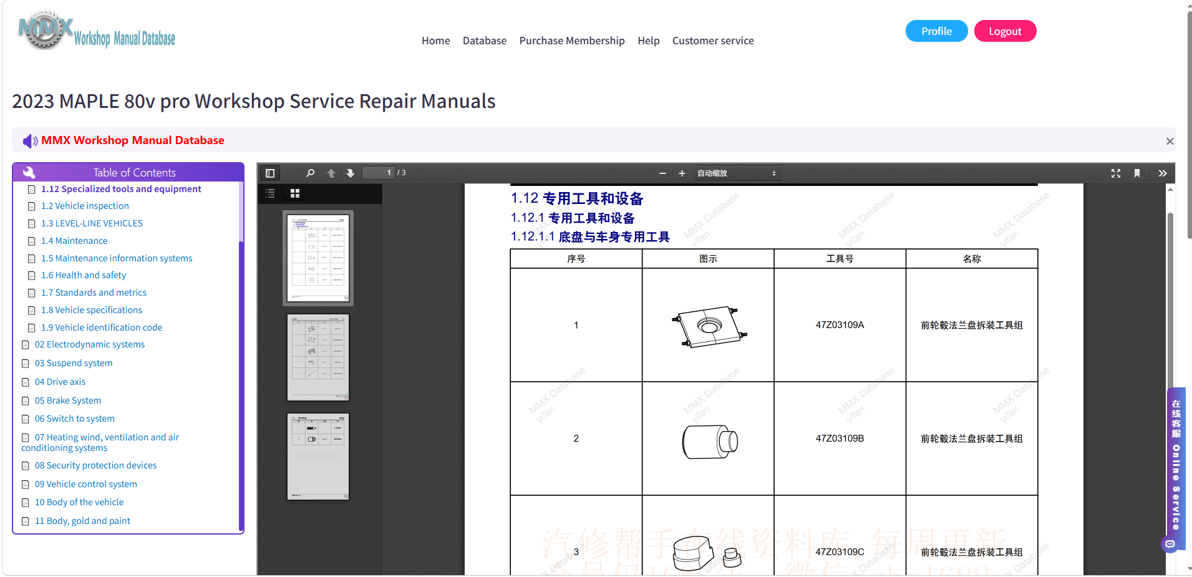This screenshot has height=577, width=1192.
Task: Show thumbnails view in sidebar
Action: 295,193
